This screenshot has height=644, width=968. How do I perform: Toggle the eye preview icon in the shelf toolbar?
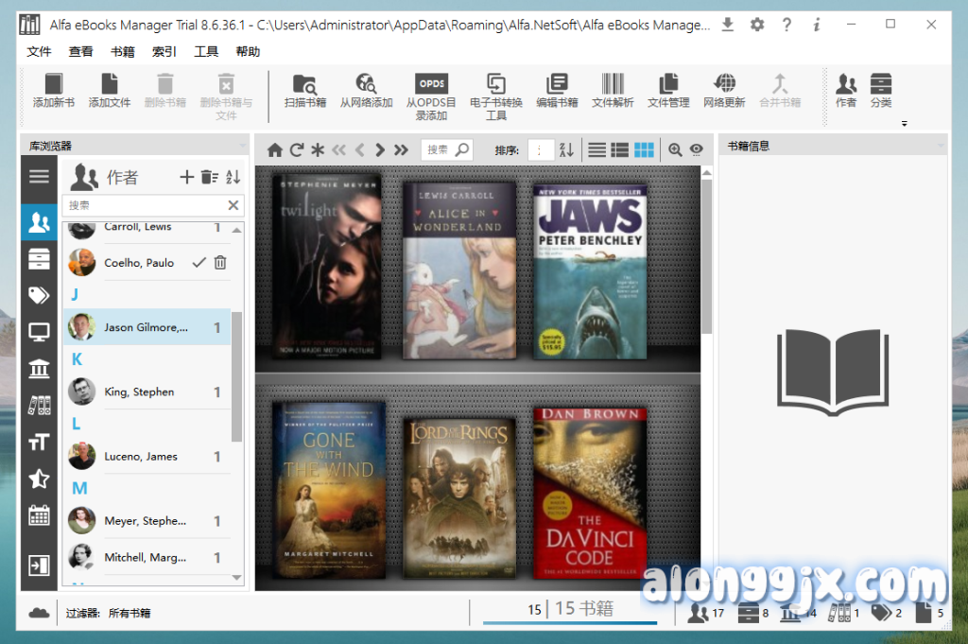[697, 149]
